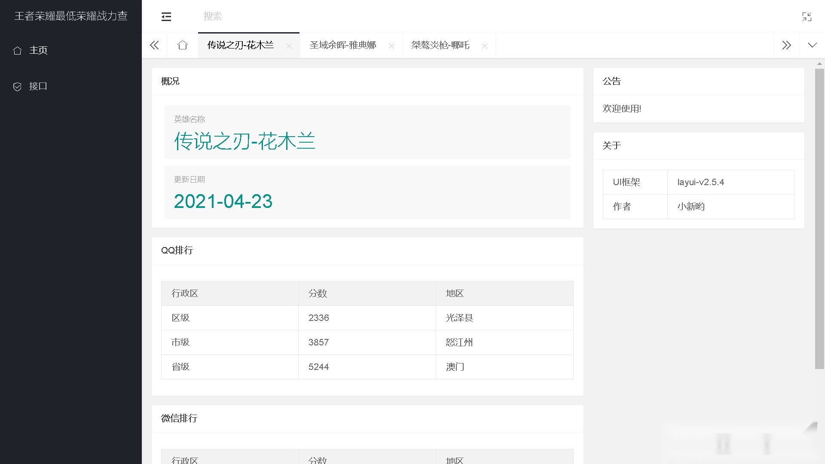Close the 桀骜炎枪-哪吒 tab
The width and height of the screenshot is (825, 464).
click(485, 46)
